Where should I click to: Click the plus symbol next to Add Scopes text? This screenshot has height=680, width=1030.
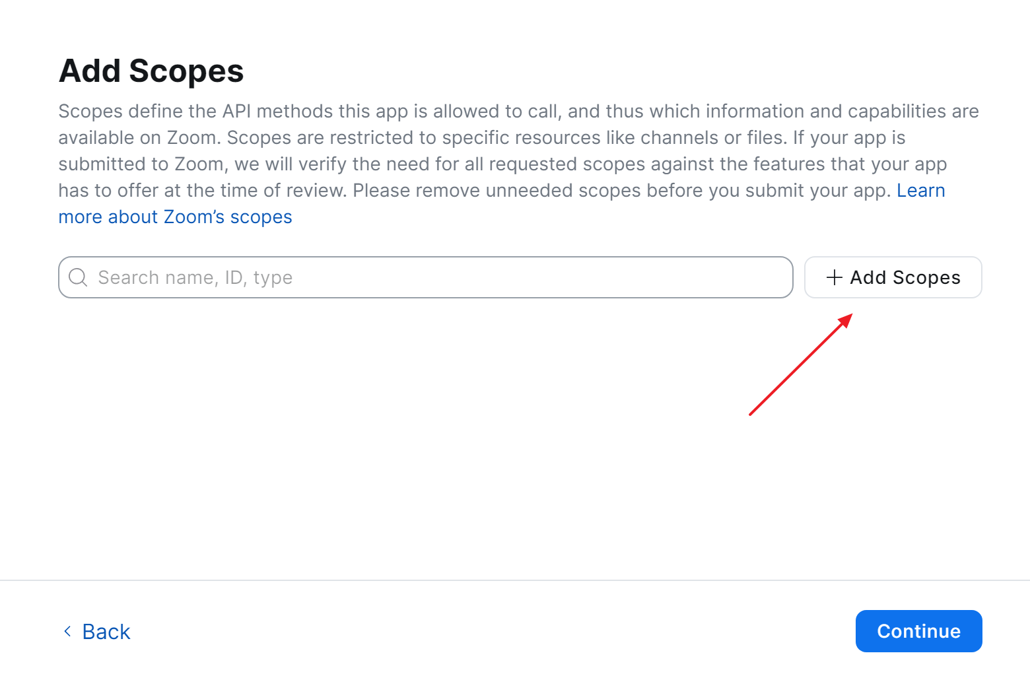tap(834, 277)
